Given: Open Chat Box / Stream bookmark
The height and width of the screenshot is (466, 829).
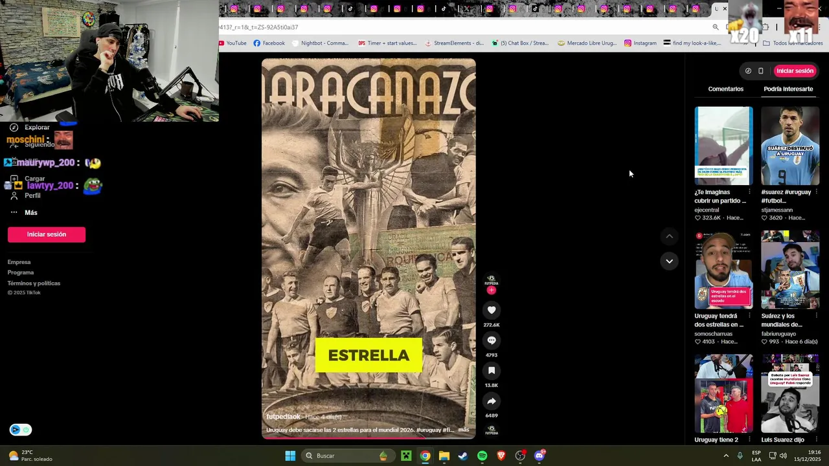Looking at the screenshot, I should point(520,43).
